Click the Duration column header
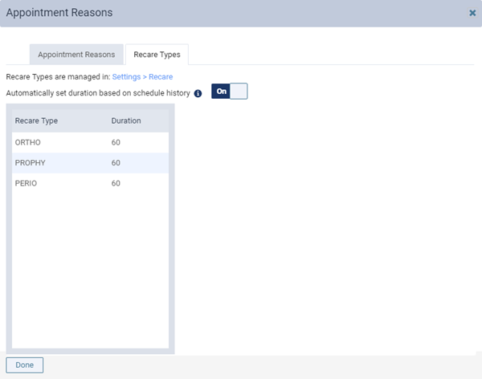 click(x=126, y=120)
